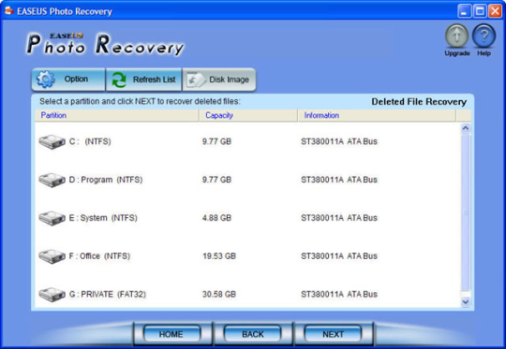Open Help via question mark icon
Screen dimensions: 506x349
pyautogui.click(x=484, y=36)
